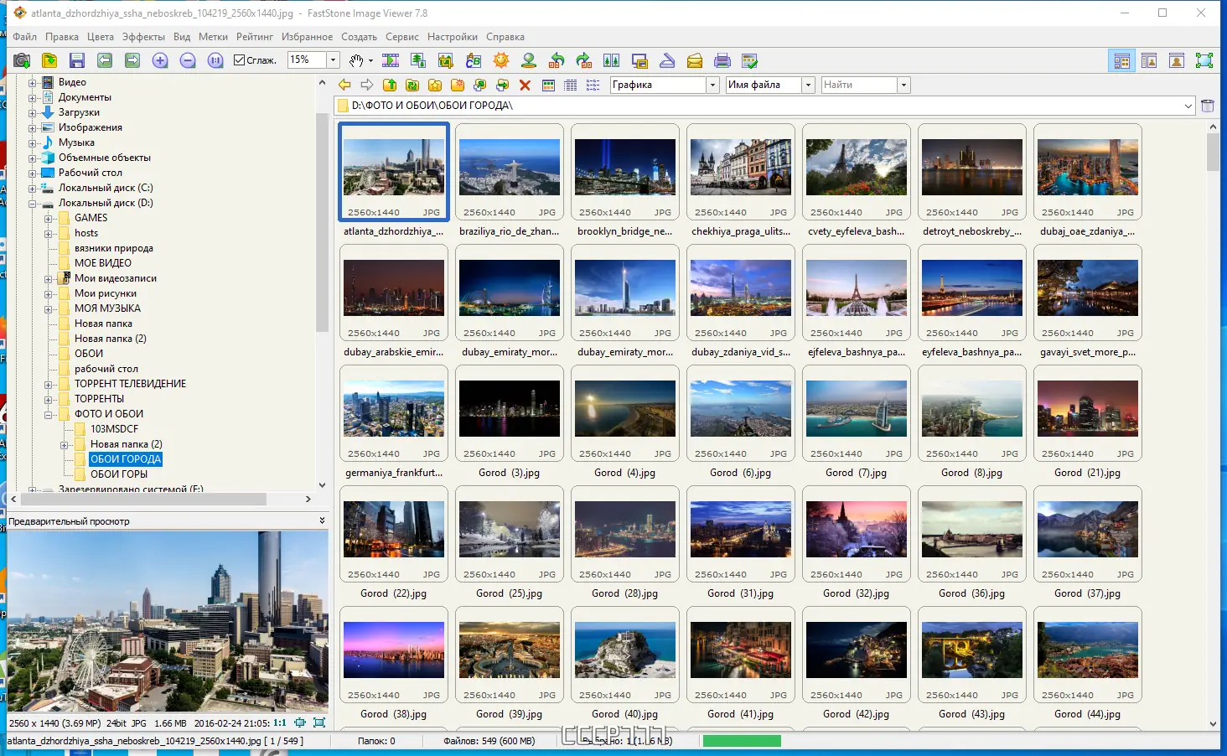Select the brooklyn_bridge thumbnail

tap(625, 181)
